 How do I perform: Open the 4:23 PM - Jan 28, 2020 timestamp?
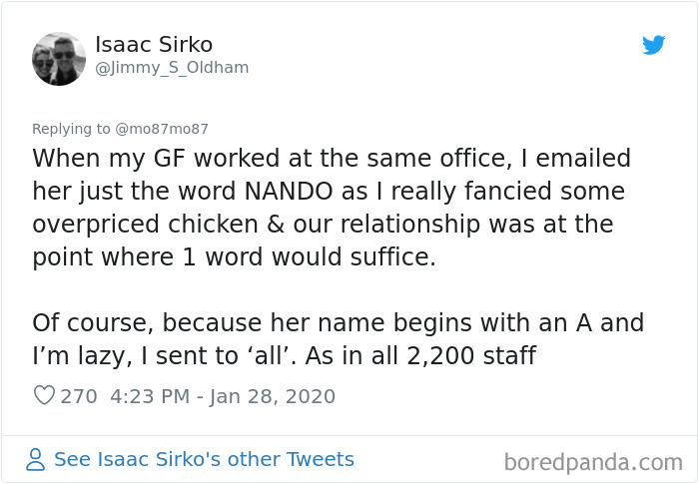[x=223, y=396]
